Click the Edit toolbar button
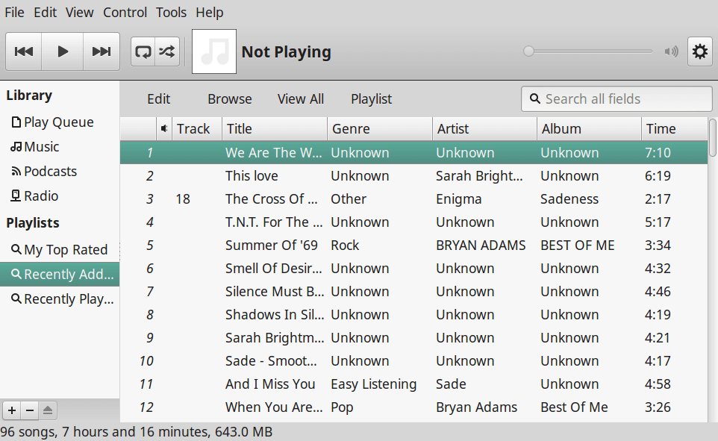Screen dimensions: 718x441 (x=158, y=99)
